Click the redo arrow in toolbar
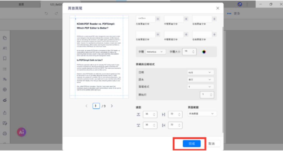Viewport: 283px width, 151px height. click(x=56, y=13)
